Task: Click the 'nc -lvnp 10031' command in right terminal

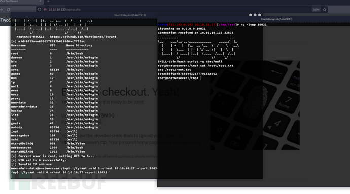Action: 254,25
